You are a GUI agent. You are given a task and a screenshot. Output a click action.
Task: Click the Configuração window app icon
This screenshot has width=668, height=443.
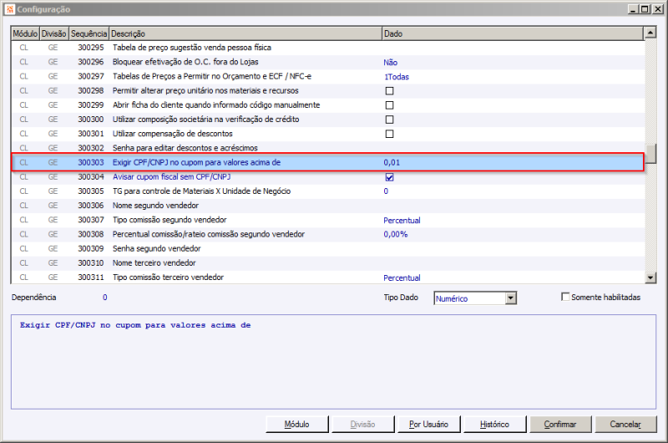(10, 9)
